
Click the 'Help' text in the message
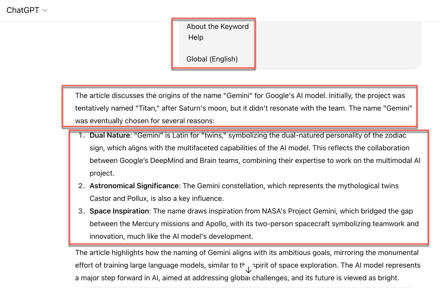click(196, 37)
